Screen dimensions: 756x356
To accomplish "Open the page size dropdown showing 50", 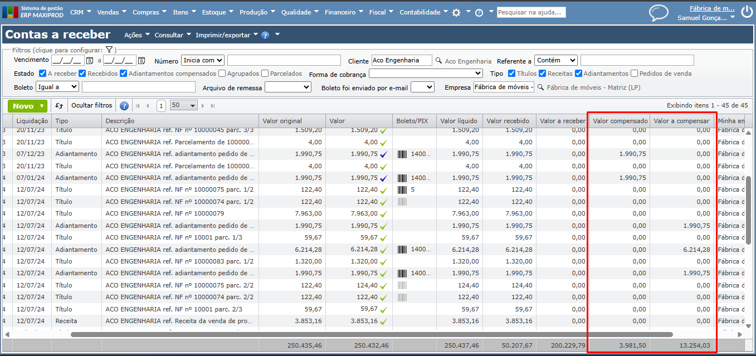I will point(184,105).
